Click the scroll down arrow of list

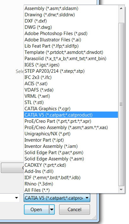tap(121, 190)
